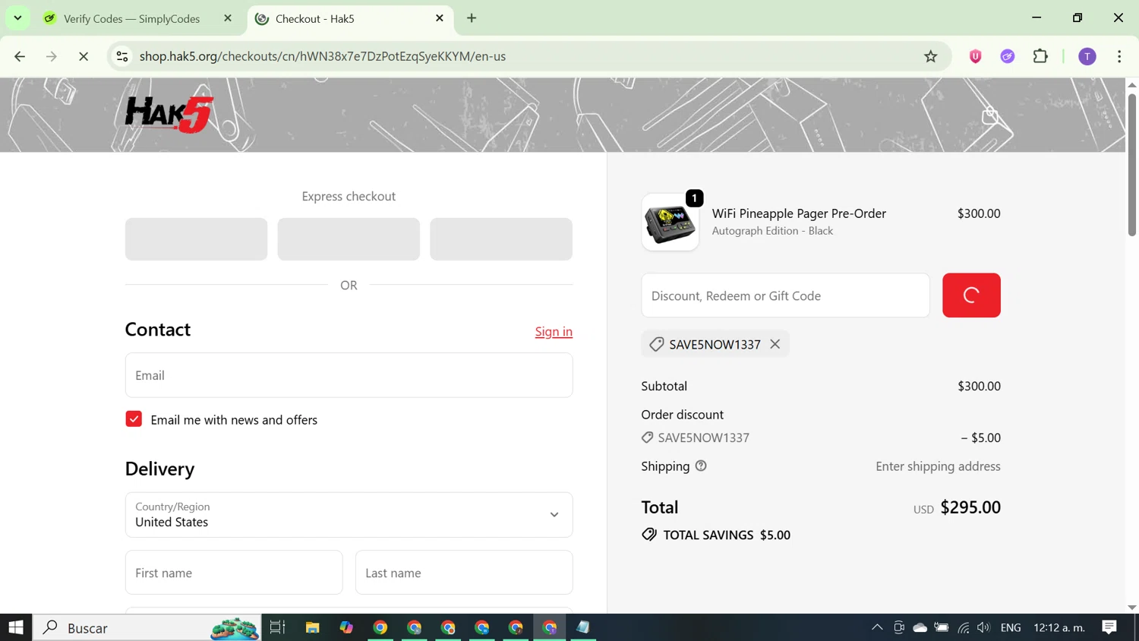Viewport: 1139px width, 641px height.
Task: Open the cart bag icon in header
Action: click(x=989, y=115)
